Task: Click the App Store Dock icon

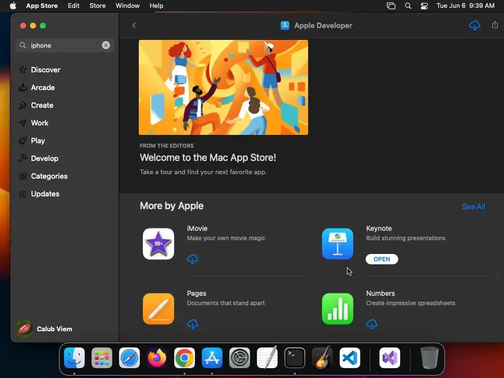Action: pyautogui.click(x=212, y=358)
